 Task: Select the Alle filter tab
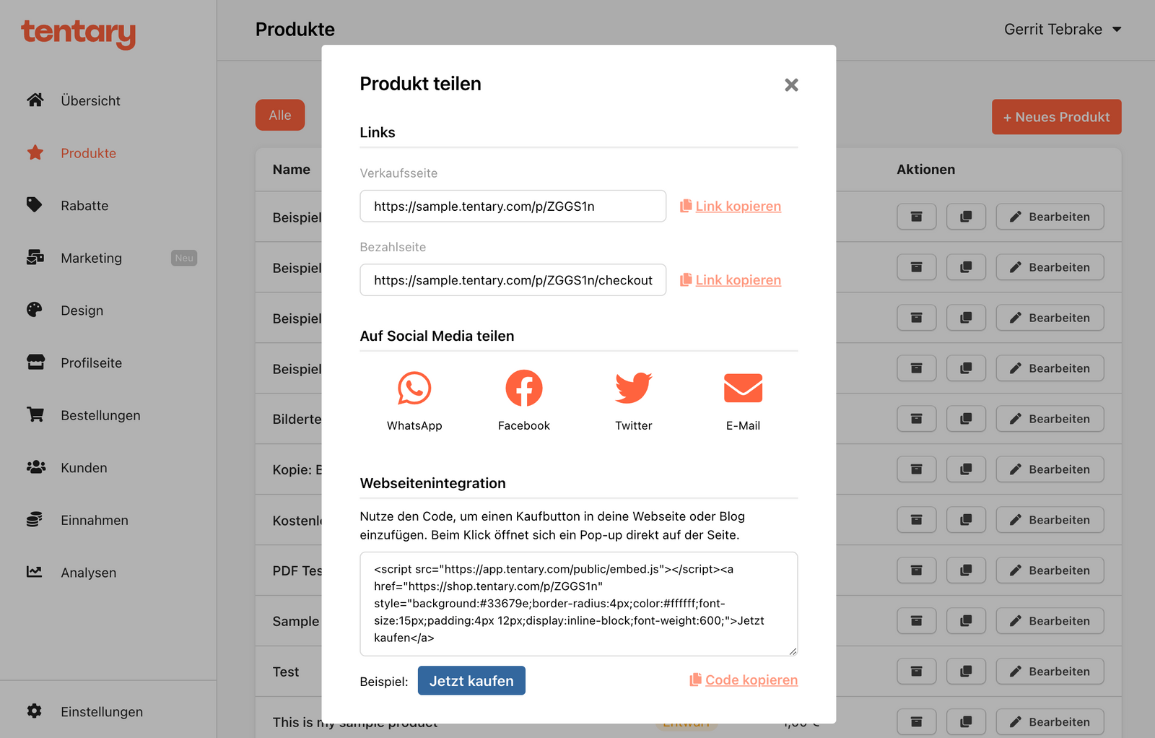point(280,116)
